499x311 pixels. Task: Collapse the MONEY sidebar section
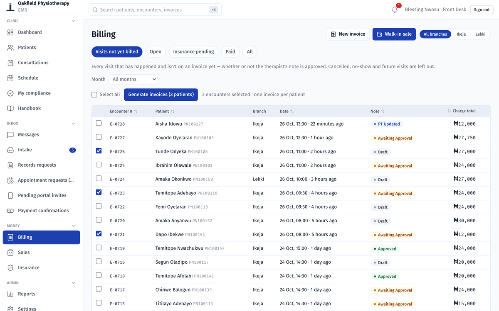[74, 226]
